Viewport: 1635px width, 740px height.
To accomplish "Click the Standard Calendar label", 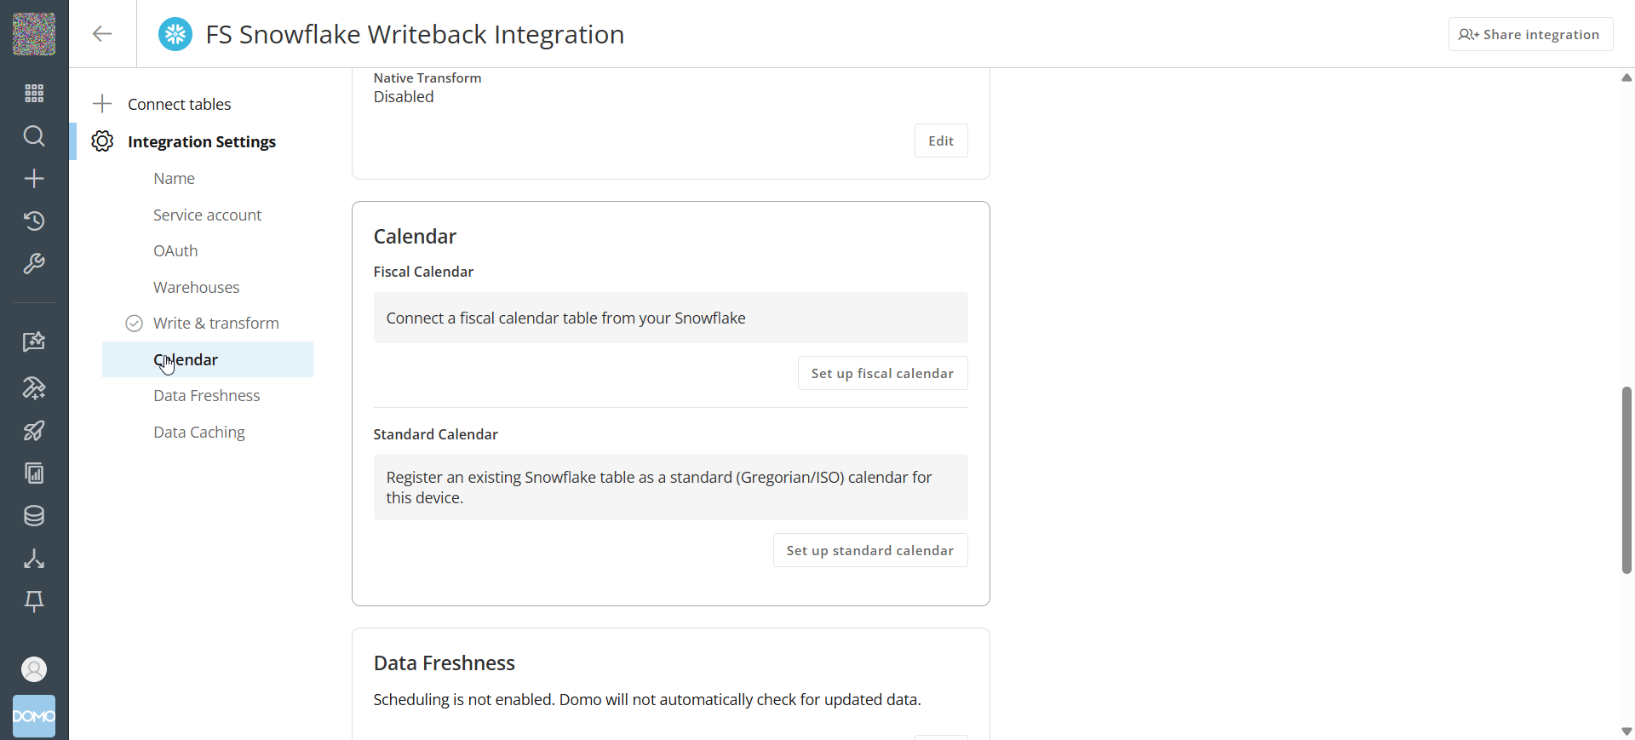I will (435, 434).
